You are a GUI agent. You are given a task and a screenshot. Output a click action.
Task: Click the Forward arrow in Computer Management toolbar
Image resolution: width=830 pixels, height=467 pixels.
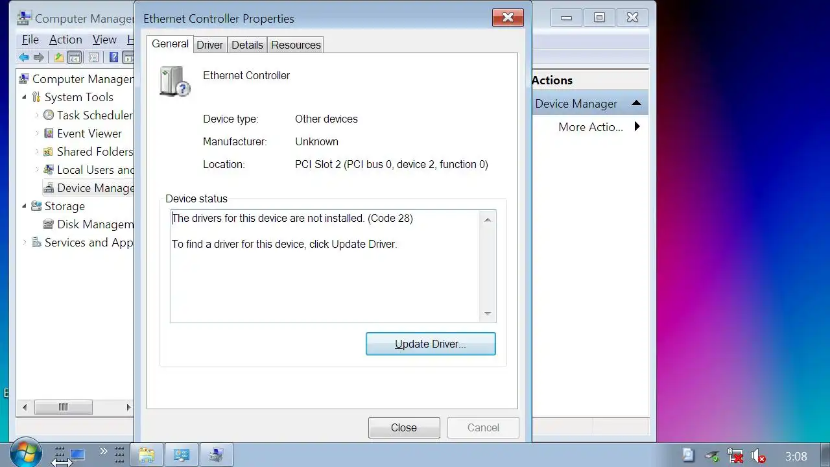pos(39,57)
